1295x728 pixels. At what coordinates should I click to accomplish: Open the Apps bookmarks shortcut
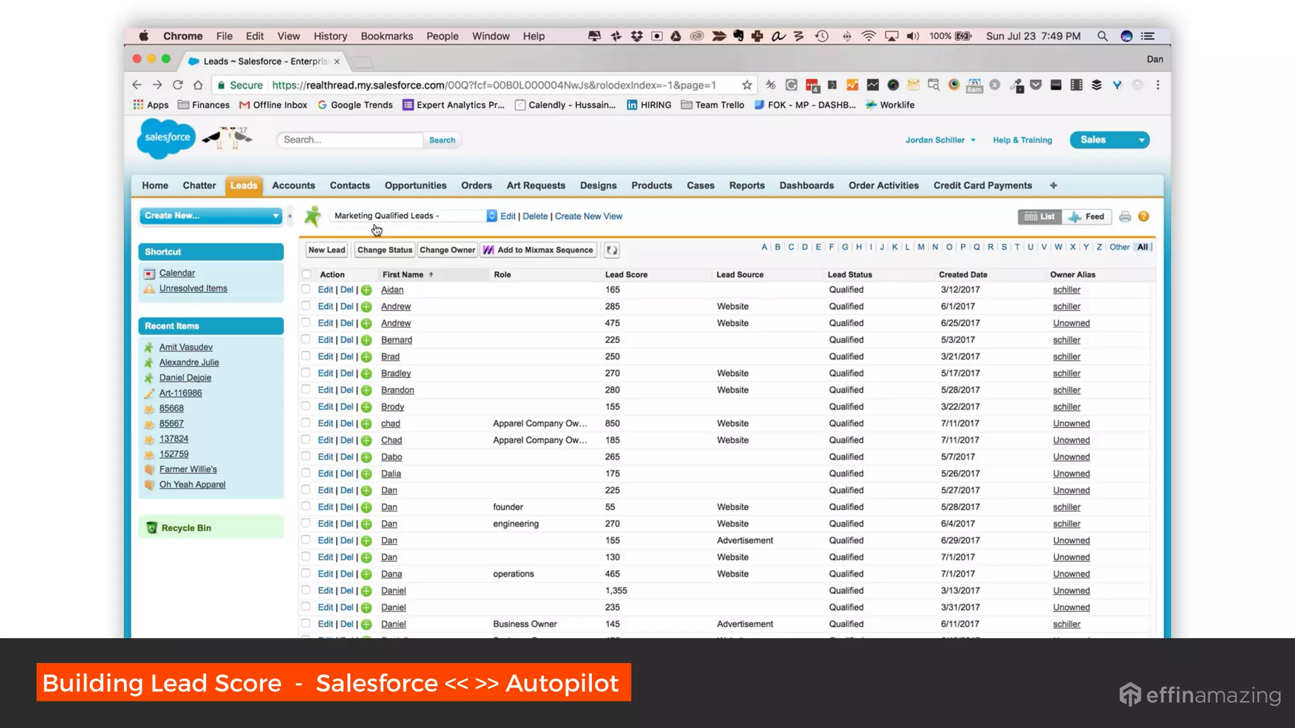pyautogui.click(x=150, y=105)
